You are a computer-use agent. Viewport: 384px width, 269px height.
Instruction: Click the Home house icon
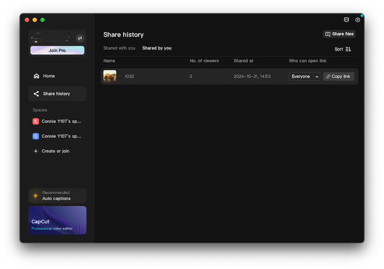tap(36, 76)
